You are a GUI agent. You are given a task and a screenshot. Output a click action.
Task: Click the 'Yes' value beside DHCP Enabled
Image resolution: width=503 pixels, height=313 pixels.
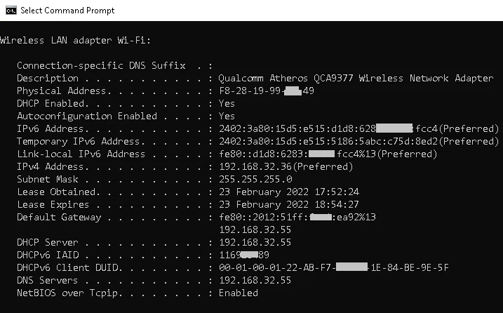[227, 103]
